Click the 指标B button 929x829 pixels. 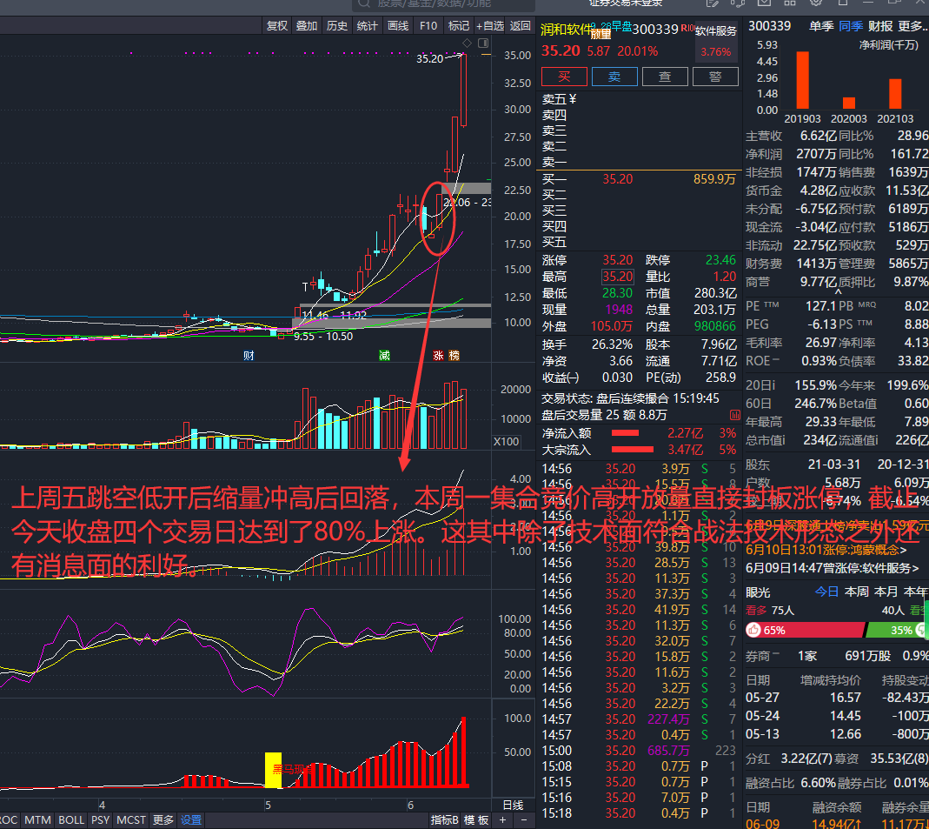445,820
